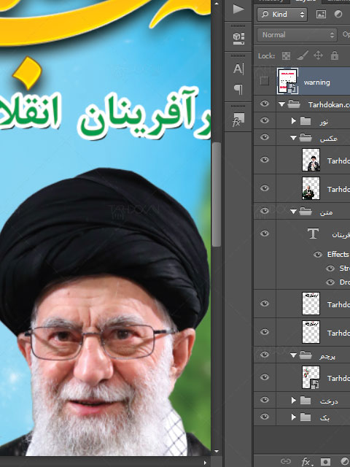Hide the بک group
Viewport: 350px width, 467px height.
coord(264,417)
